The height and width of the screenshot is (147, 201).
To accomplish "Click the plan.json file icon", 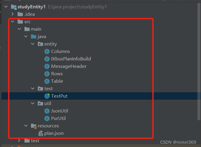I will coord(41,133).
